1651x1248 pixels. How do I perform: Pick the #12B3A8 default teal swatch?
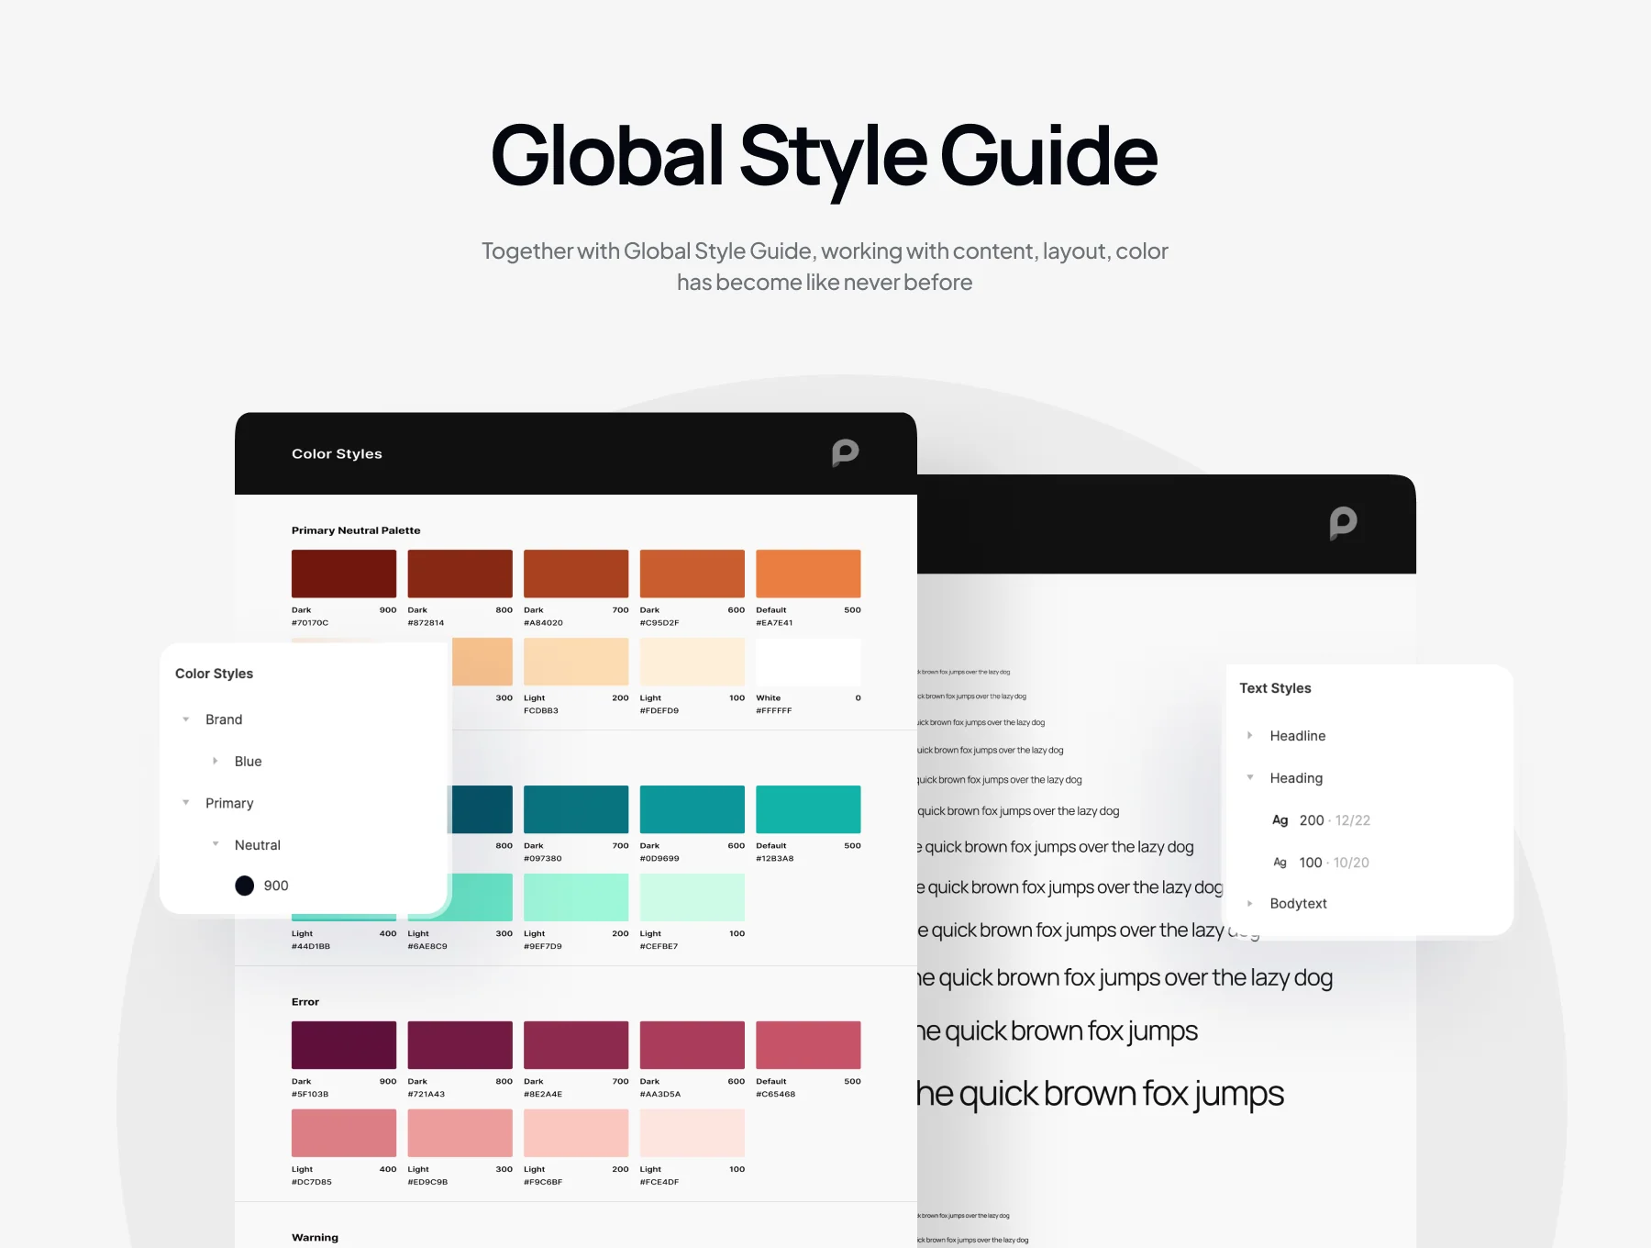click(808, 809)
